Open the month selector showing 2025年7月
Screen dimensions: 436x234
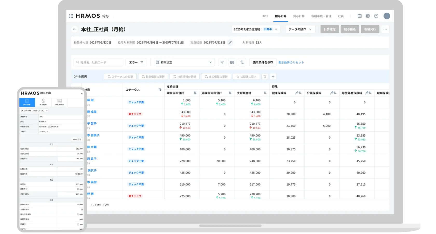pyautogui.click(x=34, y=110)
